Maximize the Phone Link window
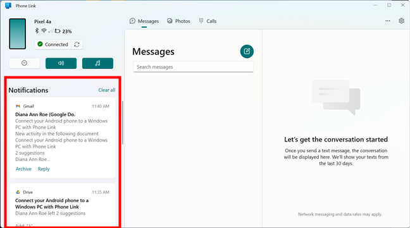The image size is (410, 228). tap(389, 5)
